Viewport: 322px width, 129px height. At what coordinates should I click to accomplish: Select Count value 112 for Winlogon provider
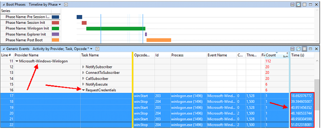(268, 61)
